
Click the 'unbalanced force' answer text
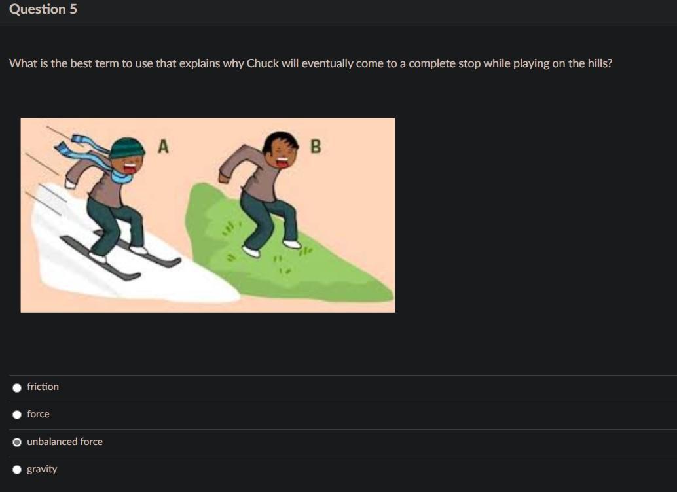[x=65, y=442]
